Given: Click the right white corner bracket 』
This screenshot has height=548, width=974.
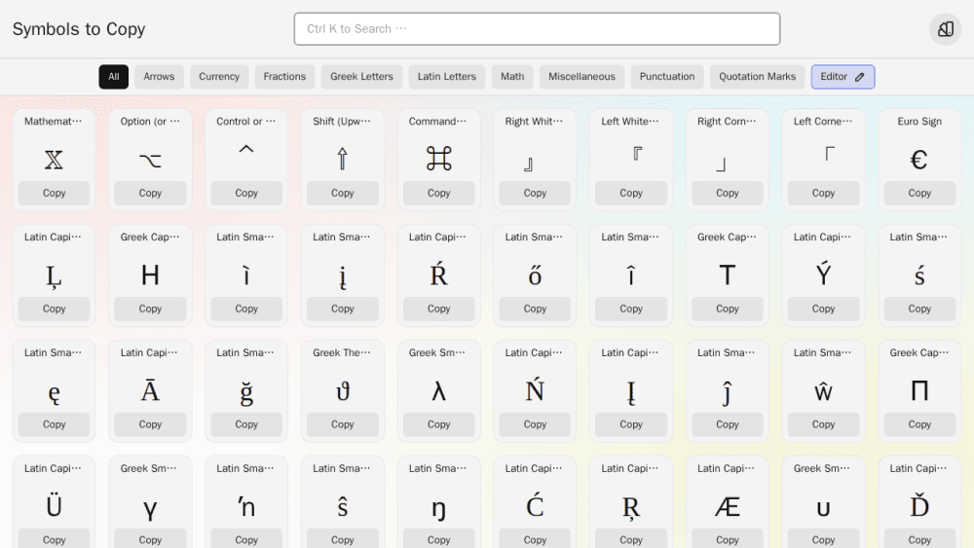Looking at the screenshot, I should pos(529,164).
